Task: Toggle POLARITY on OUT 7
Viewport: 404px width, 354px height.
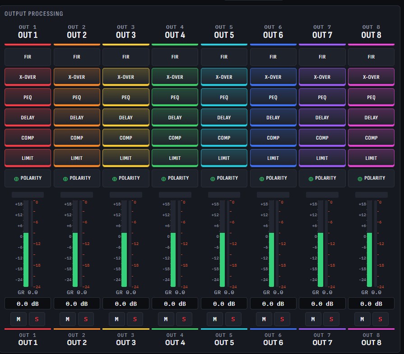Action: (322, 178)
